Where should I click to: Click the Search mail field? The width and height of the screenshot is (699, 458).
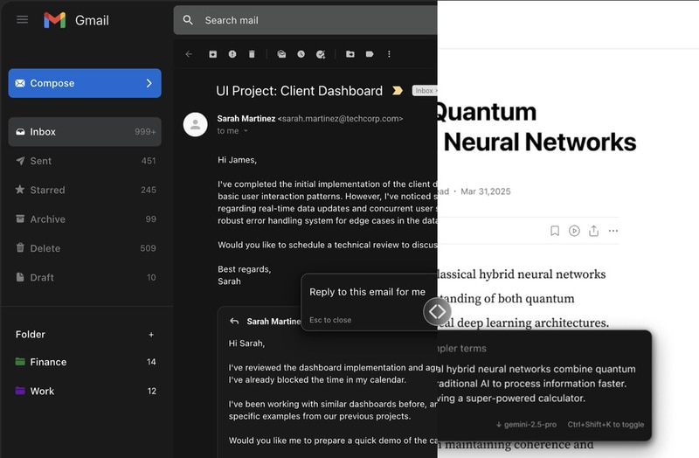click(x=306, y=20)
